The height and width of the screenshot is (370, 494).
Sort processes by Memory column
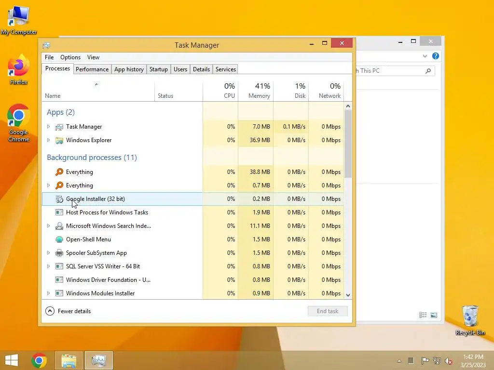tap(256, 91)
